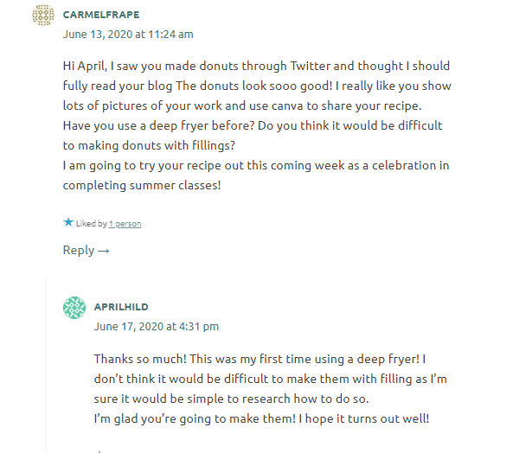Open the CARMELFRAPE username profile link
The image size is (532, 453).
tap(101, 15)
